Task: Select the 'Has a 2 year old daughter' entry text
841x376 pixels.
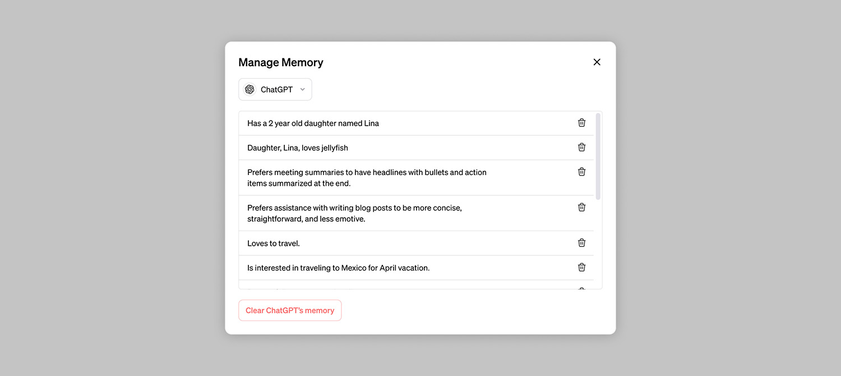Action: pos(313,123)
